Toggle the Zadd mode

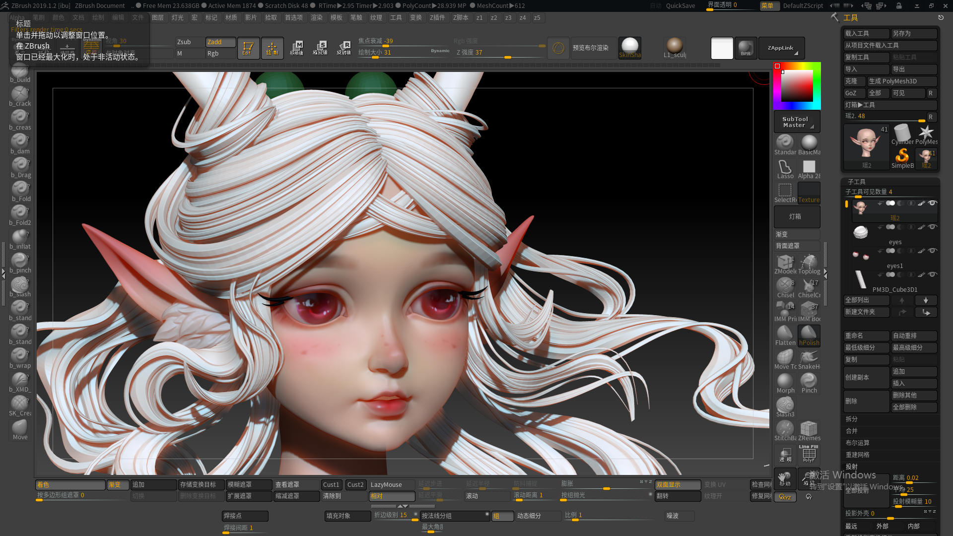click(221, 42)
